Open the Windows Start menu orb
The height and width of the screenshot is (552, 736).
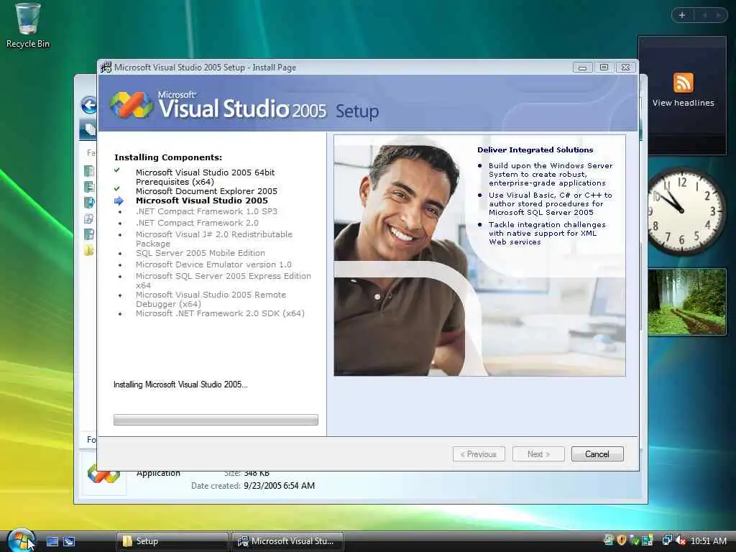[x=21, y=540]
